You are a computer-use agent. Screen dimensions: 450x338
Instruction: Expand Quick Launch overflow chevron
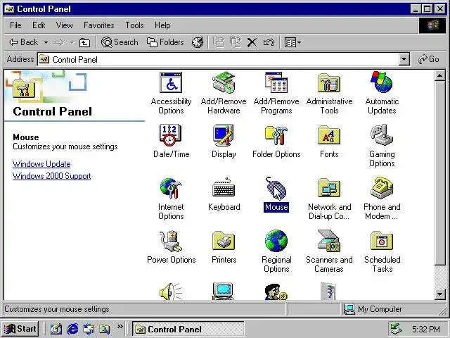coord(120,327)
